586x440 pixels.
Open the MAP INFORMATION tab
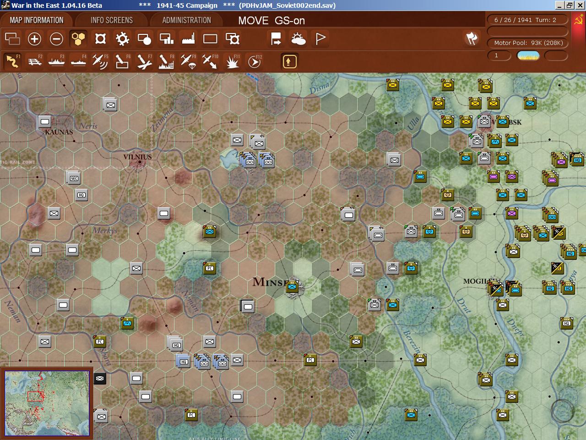[x=37, y=20]
